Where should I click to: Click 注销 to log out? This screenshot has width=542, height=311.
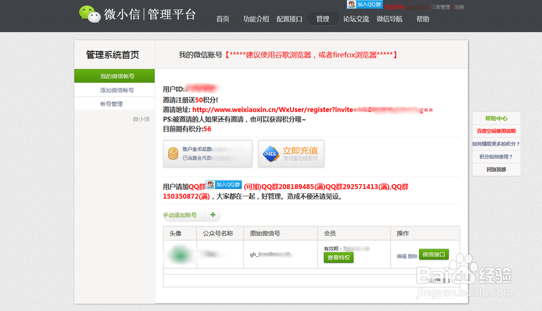pos(459,7)
